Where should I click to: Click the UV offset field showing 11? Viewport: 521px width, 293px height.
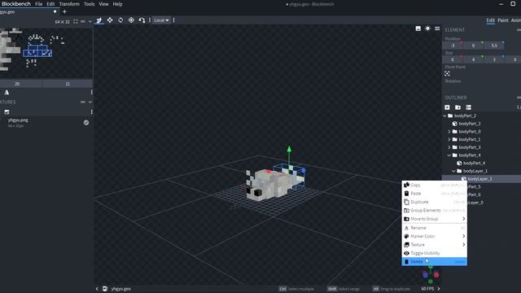tap(68, 84)
